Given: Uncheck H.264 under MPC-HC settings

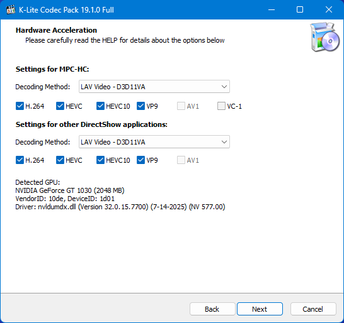Looking at the screenshot, I should [20, 106].
